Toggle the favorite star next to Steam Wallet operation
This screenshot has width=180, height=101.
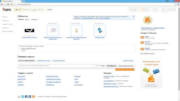coord(20,49)
